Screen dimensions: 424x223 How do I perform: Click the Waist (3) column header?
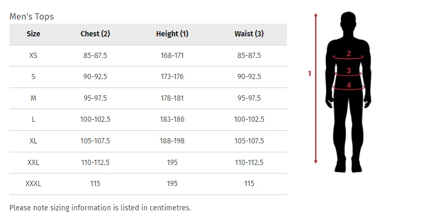pyautogui.click(x=249, y=34)
